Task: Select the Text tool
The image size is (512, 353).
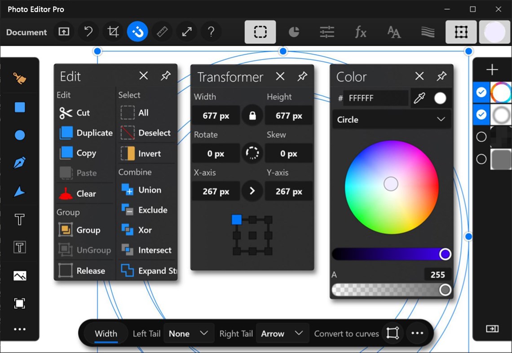Action: pos(19,219)
